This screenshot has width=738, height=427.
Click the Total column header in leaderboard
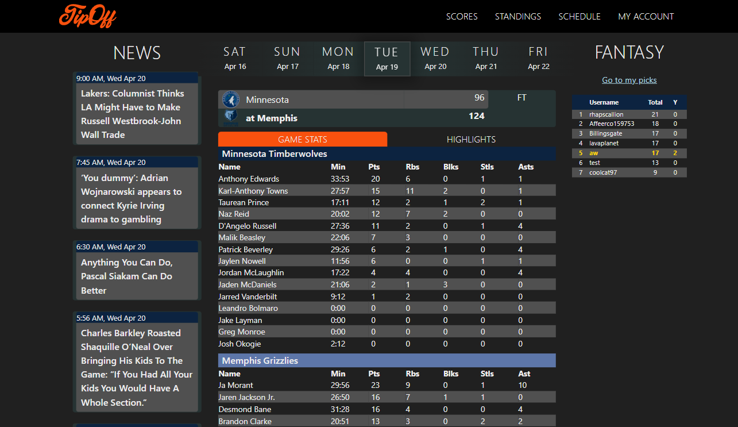point(655,102)
